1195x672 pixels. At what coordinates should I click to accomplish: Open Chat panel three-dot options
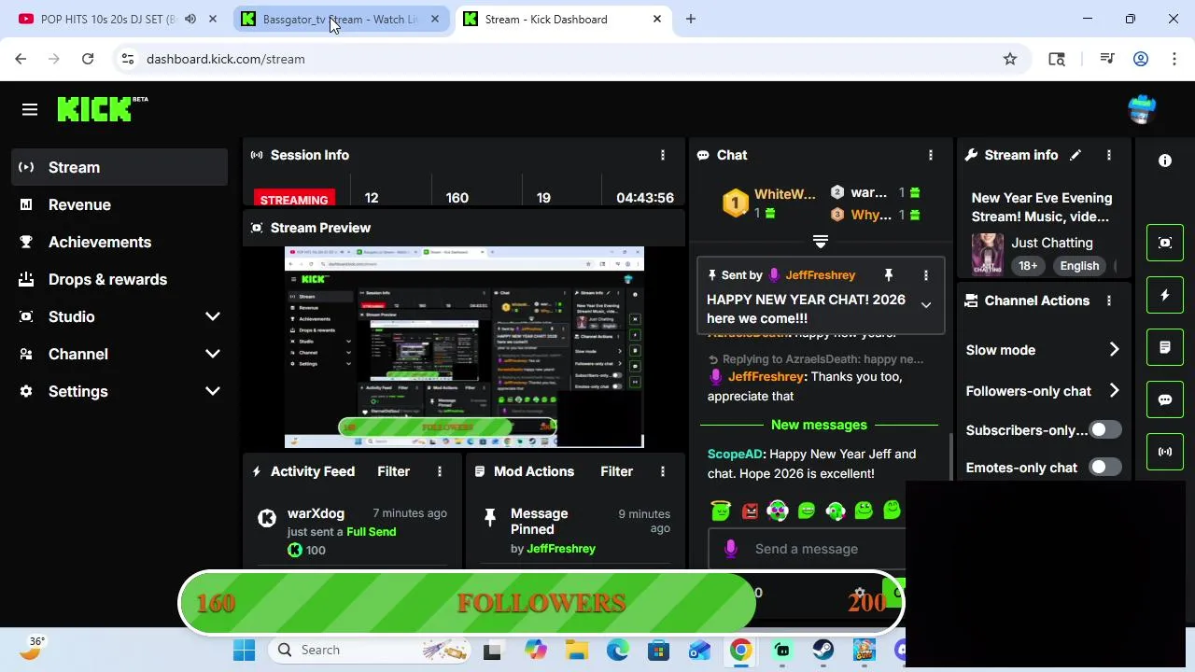click(x=930, y=155)
